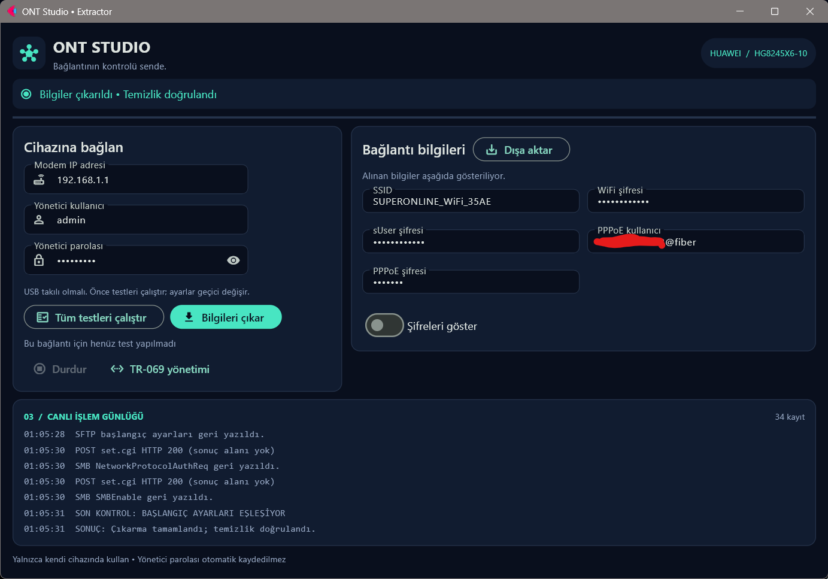Click log line 'SMB SMBEnable geri yazıldı.'
This screenshot has height=579, width=828.
(144, 497)
